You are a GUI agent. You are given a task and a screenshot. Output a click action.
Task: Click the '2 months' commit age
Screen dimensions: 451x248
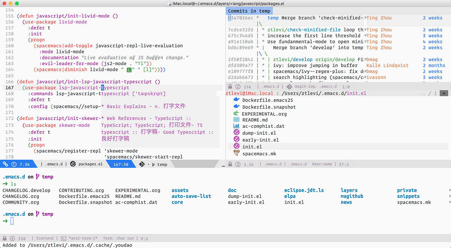pyautogui.click(x=434, y=65)
